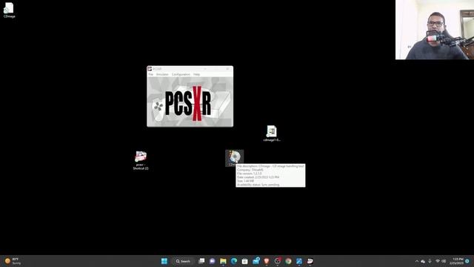This screenshot has width=474, height=267.
Task: Select the pcsxr Shortcut desktop icon
Action: [x=141, y=160]
